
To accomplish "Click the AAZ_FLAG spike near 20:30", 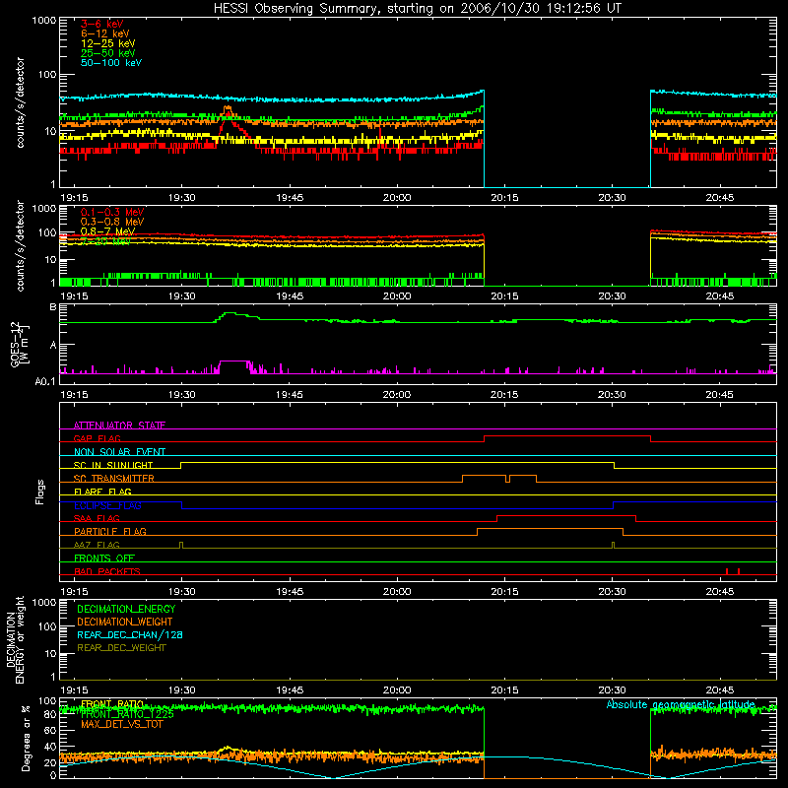I will [613, 545].
